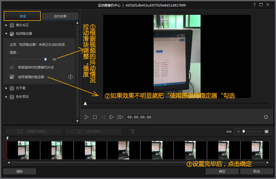The image size is (276, 179).
Task: Open help with the question mark
Action: click(254, 5)
